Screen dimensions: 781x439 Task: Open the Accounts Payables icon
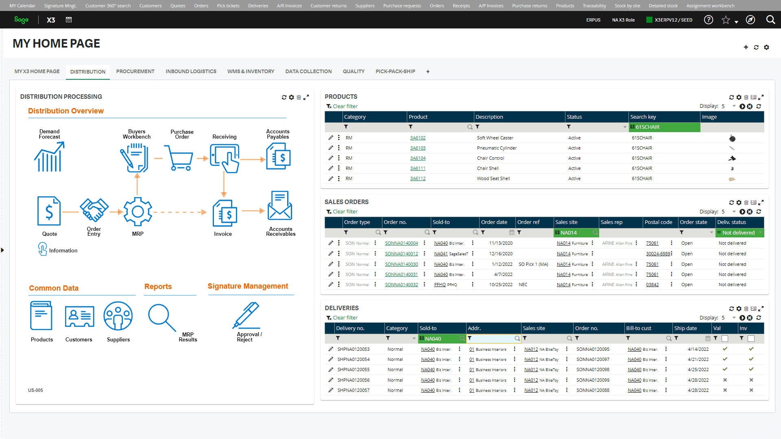tap(278, 156)
